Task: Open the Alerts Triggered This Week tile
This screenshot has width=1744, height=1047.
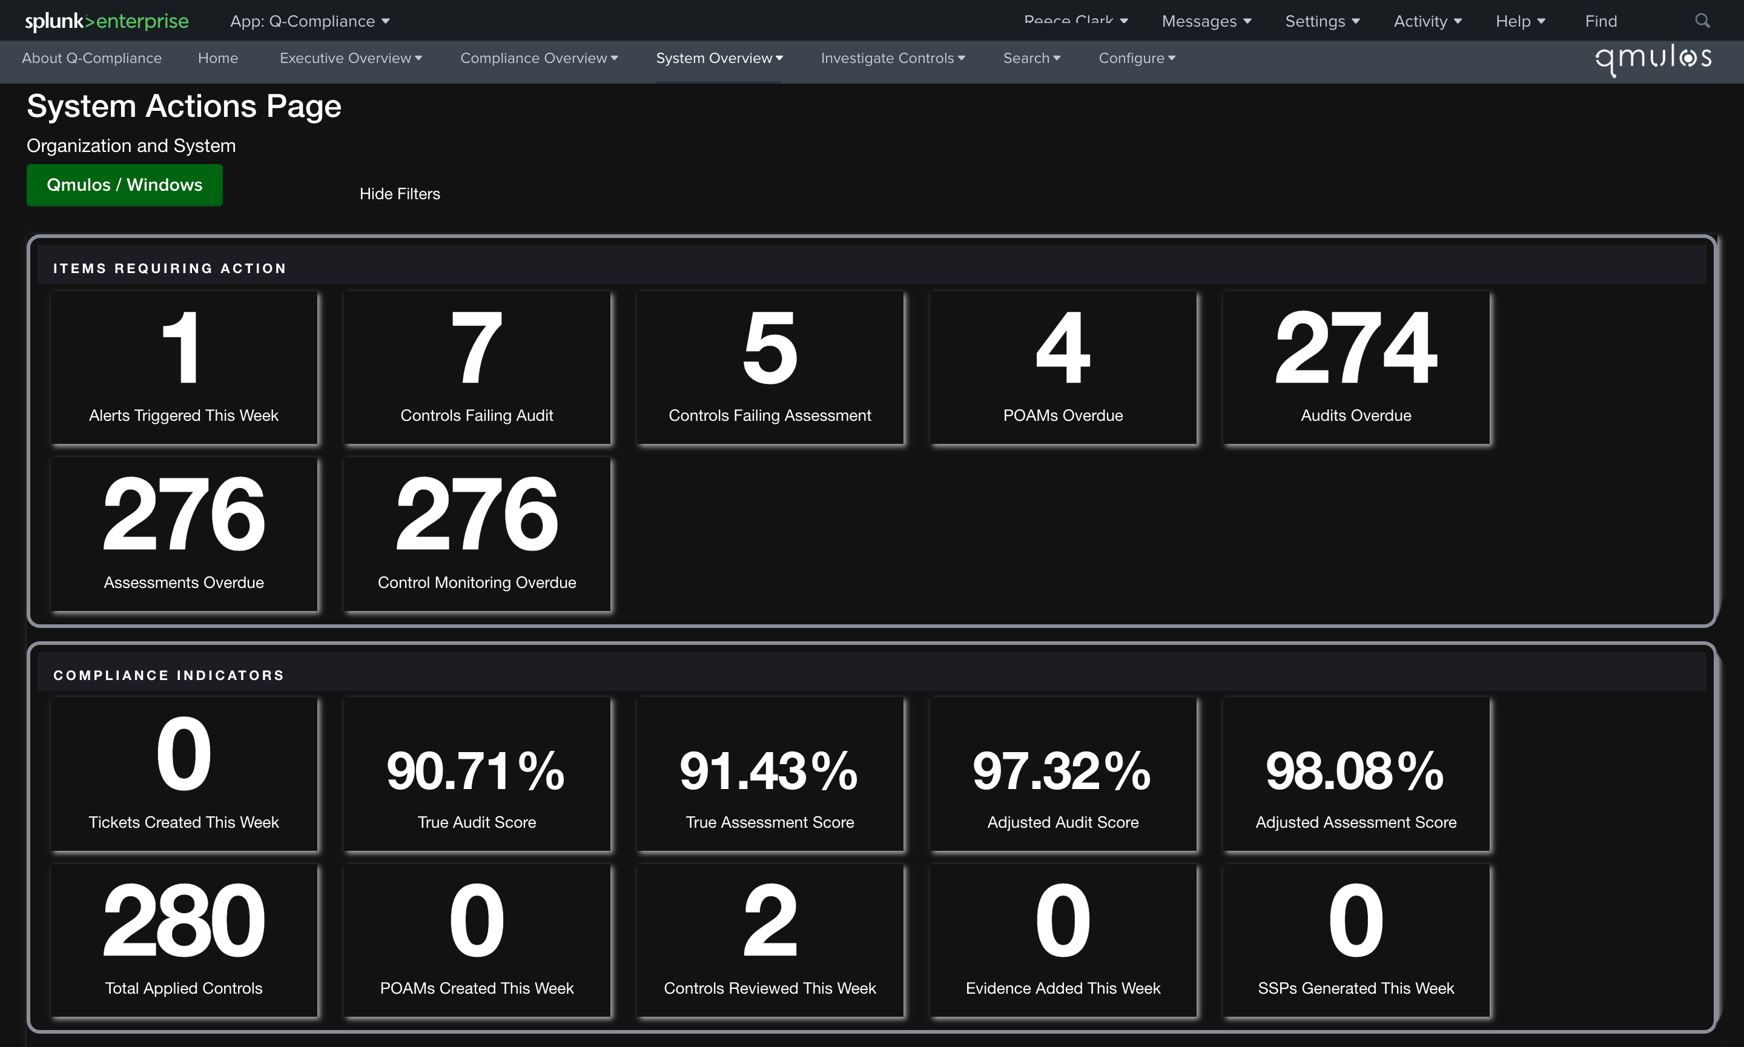Action: pyautogui.click(x=183, y=368)
